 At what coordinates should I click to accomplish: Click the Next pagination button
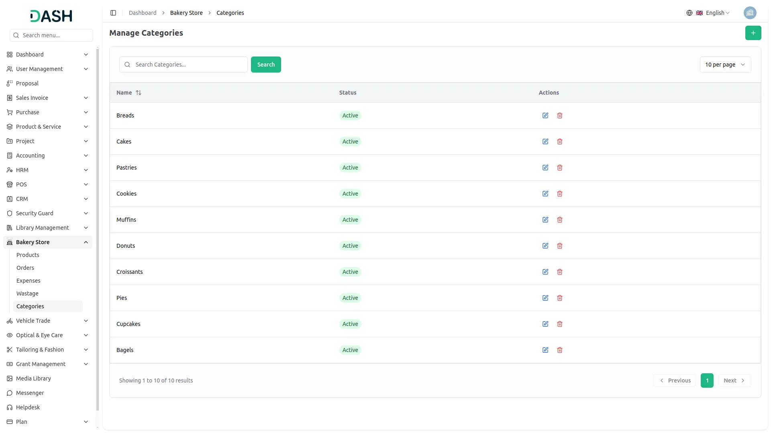pos(734,380)
